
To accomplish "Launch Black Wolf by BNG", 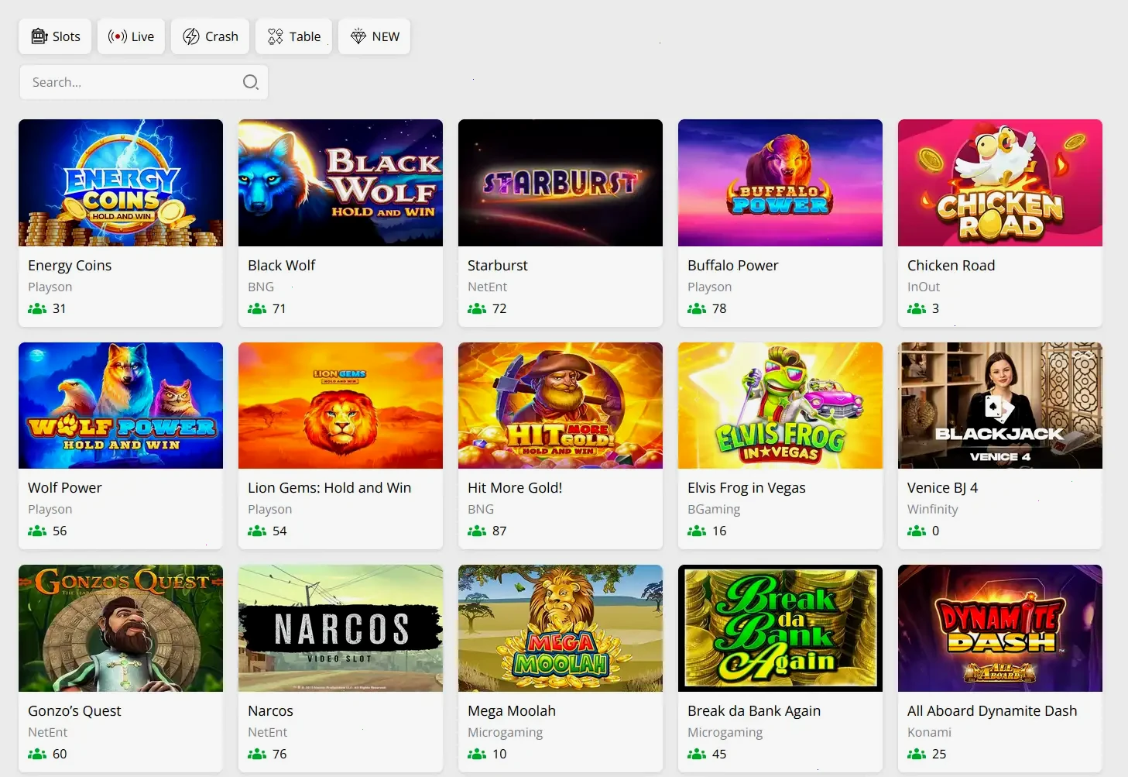I will tap(340, 182).
